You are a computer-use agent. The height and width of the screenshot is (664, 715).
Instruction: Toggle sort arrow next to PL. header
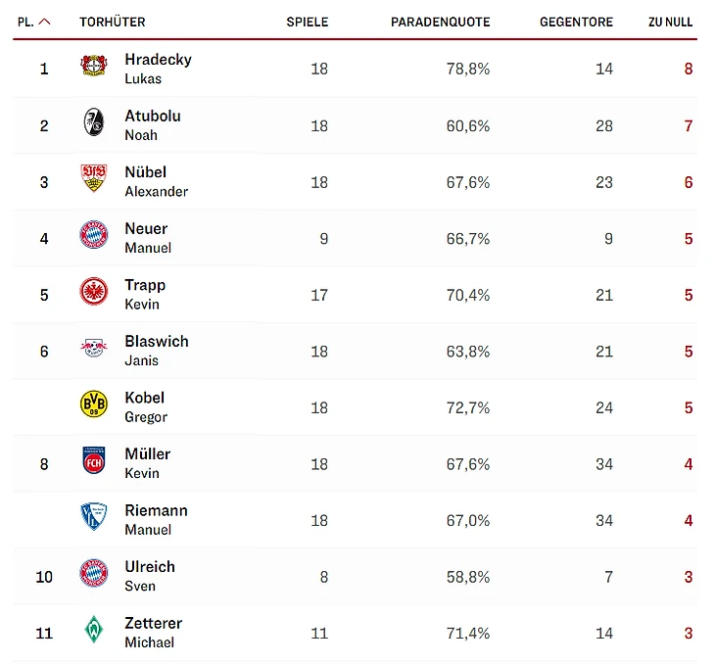pos(45,22)
